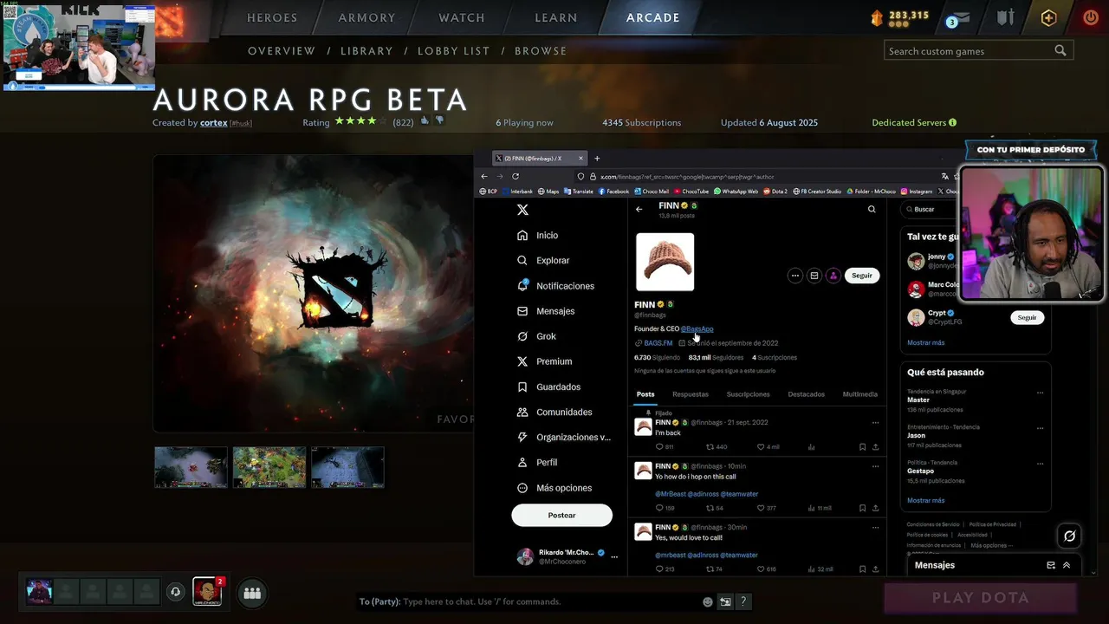The height and width of the screenshot is (624, 1109).
Task: Open BAGS.FM link on FINN profile
Action: click(x=658, y=343)
